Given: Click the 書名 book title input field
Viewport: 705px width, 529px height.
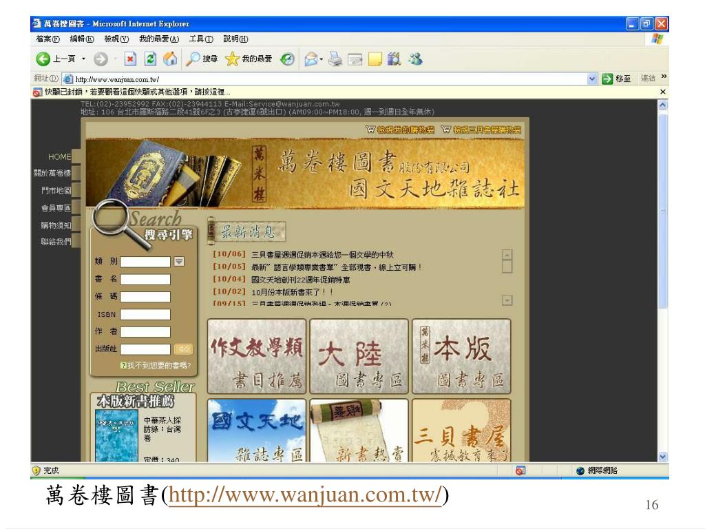Looking at the screenshot, I should tap(146, 280).
